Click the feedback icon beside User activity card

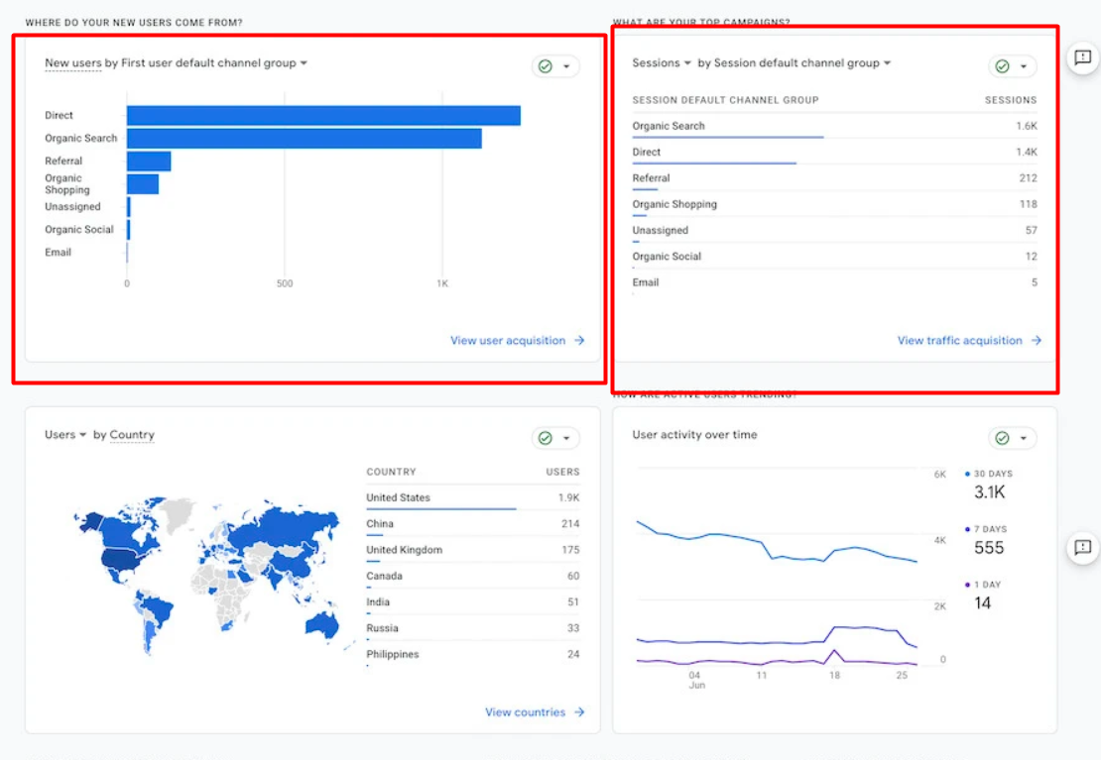1082,547
